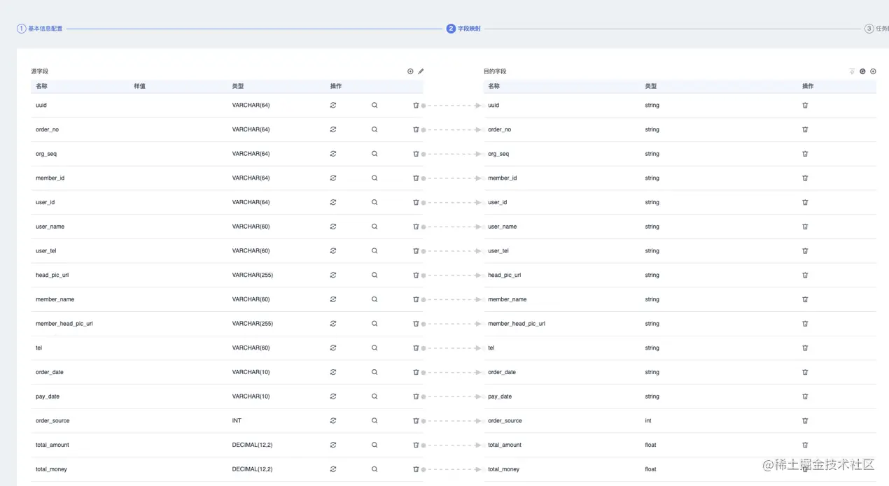Image resolution: width=889 pixels, height=486 pixels.
Task: Click the target type int for order_source
Action: (648, 421)
